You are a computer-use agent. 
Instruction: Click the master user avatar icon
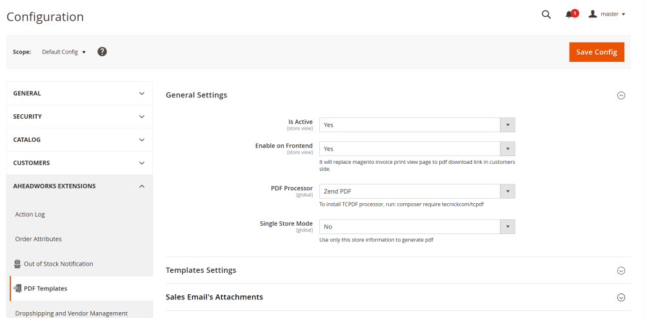(x=592, y=14)
